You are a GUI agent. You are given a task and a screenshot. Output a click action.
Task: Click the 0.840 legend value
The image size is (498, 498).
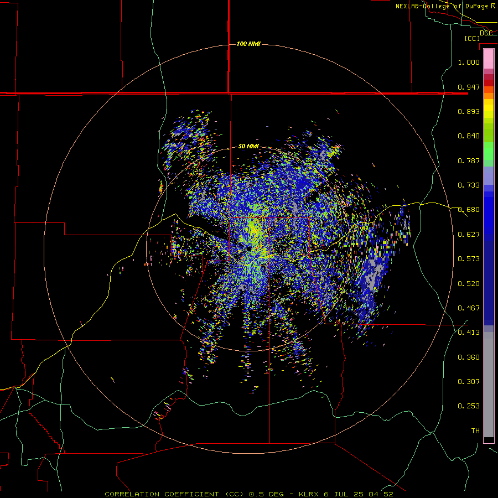(469, 136)
